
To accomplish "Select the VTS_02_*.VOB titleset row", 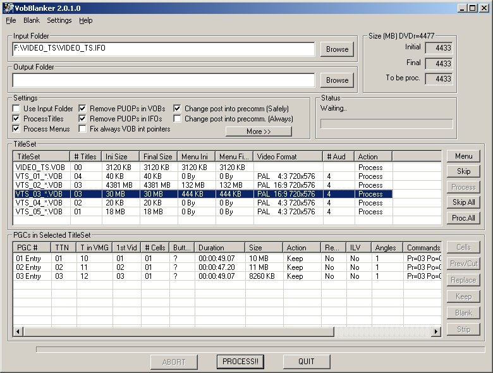I will [x=203, y=185].
